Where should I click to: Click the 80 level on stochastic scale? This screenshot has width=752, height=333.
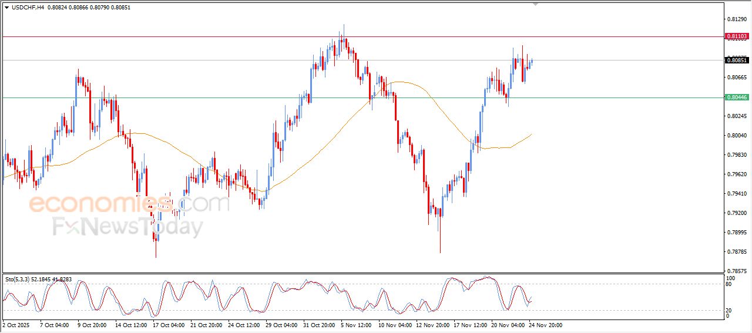coord(730,284)
